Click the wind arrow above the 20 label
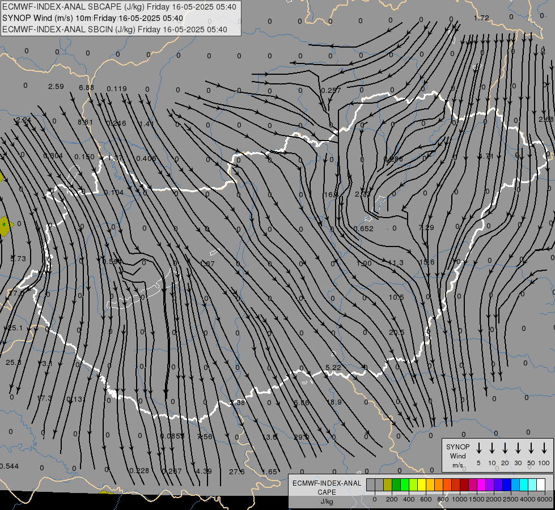Screen dimensions: 555x510 point(505,448)
